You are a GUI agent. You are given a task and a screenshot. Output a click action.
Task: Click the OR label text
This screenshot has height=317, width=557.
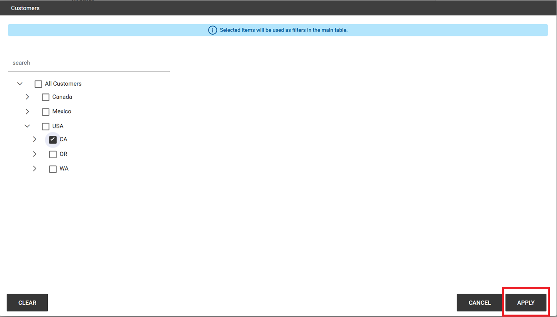tap(63, 154)
